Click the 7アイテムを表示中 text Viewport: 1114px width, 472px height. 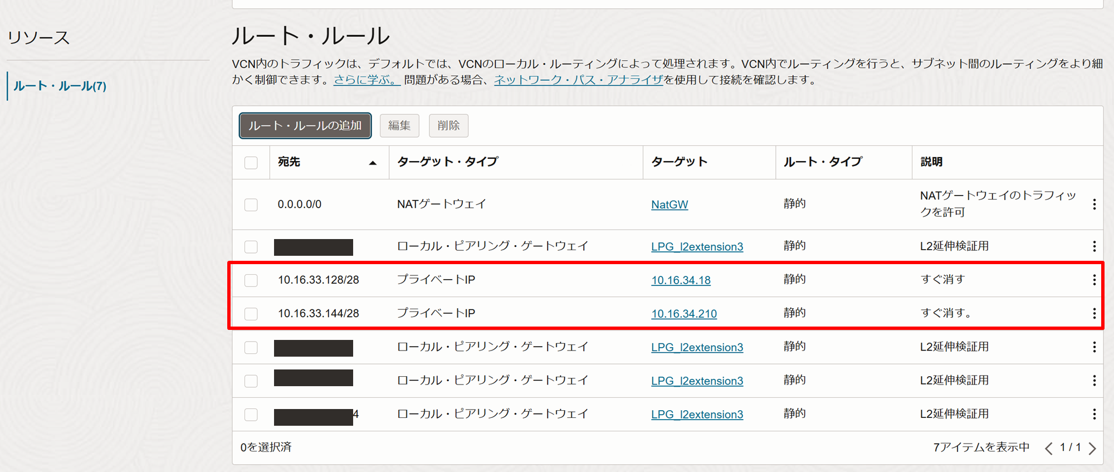(x=981, y=447)
